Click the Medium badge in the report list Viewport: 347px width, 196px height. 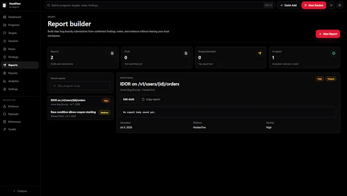click(105, 112)
